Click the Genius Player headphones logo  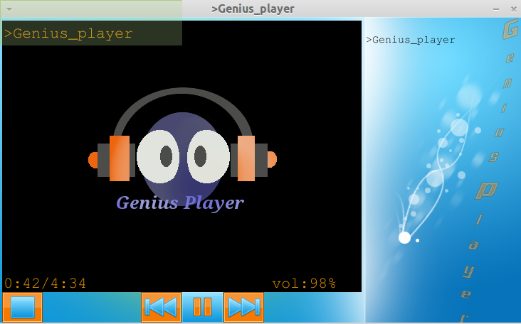pyautogui.click(x=182, y=149)
